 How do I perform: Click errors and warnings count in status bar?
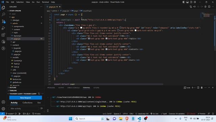pyautogui.click(x=26, y=114)
